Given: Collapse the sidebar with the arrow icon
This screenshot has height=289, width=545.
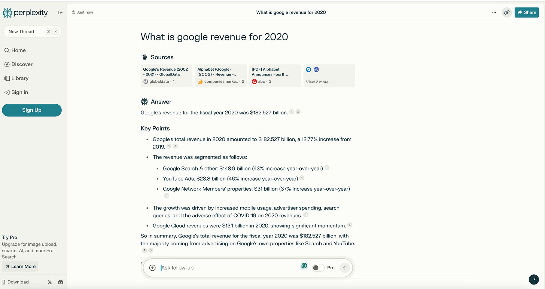Looking at the screenshot, I should 60,12.
